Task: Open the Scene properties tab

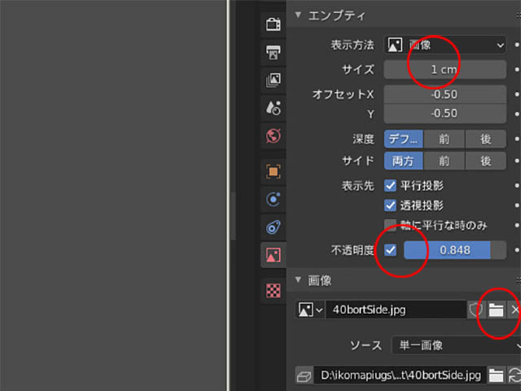Action: click(274, 108)
